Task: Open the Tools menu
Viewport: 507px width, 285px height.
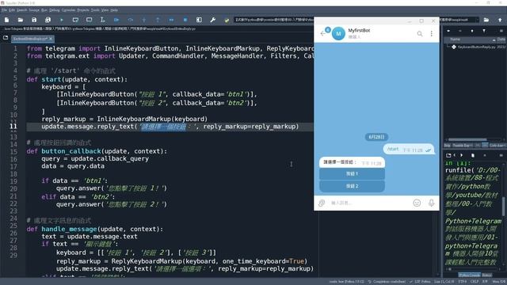Action: coord(95,10)
